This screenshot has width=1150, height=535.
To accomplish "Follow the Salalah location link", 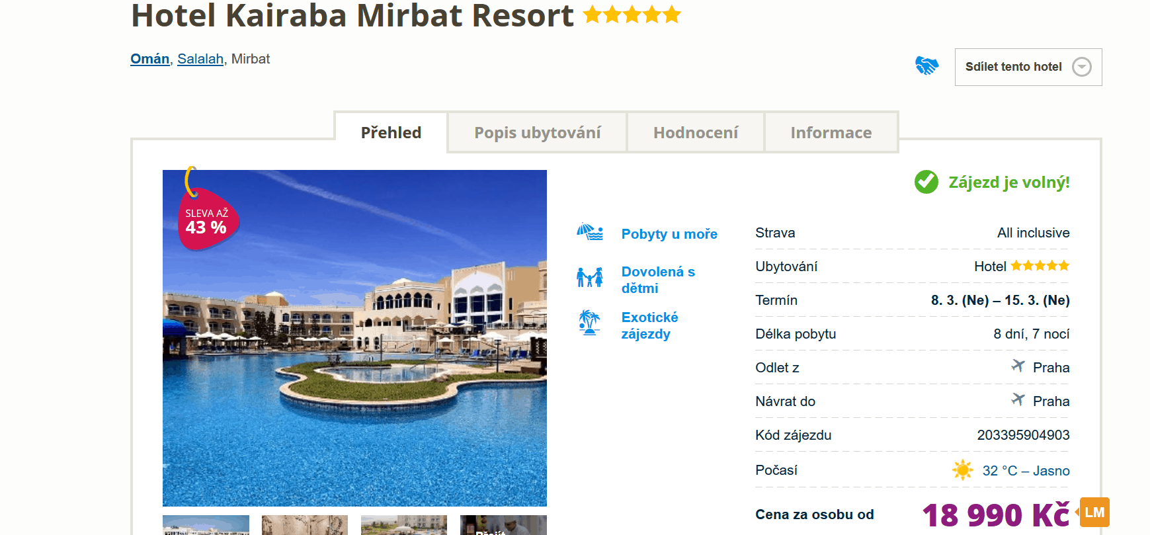I will [200, 59].
